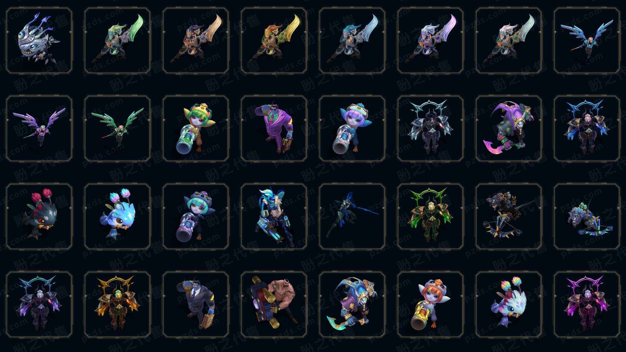Screen dimensions: 626x352
Task: Select the purple winged angel skin
Action: (x=39, y=128)
